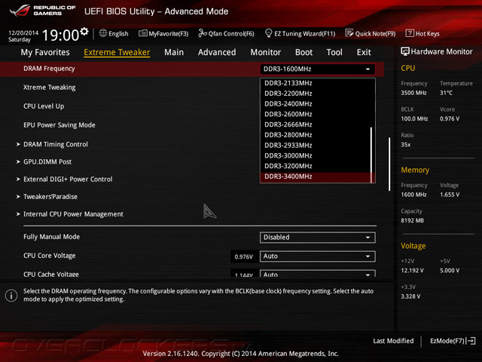Viewport: 482px width, 362px height.
Task: Open the CPU Core Voltage Auto dropdown
Action: pyautogui.click(x=318, y=256)
